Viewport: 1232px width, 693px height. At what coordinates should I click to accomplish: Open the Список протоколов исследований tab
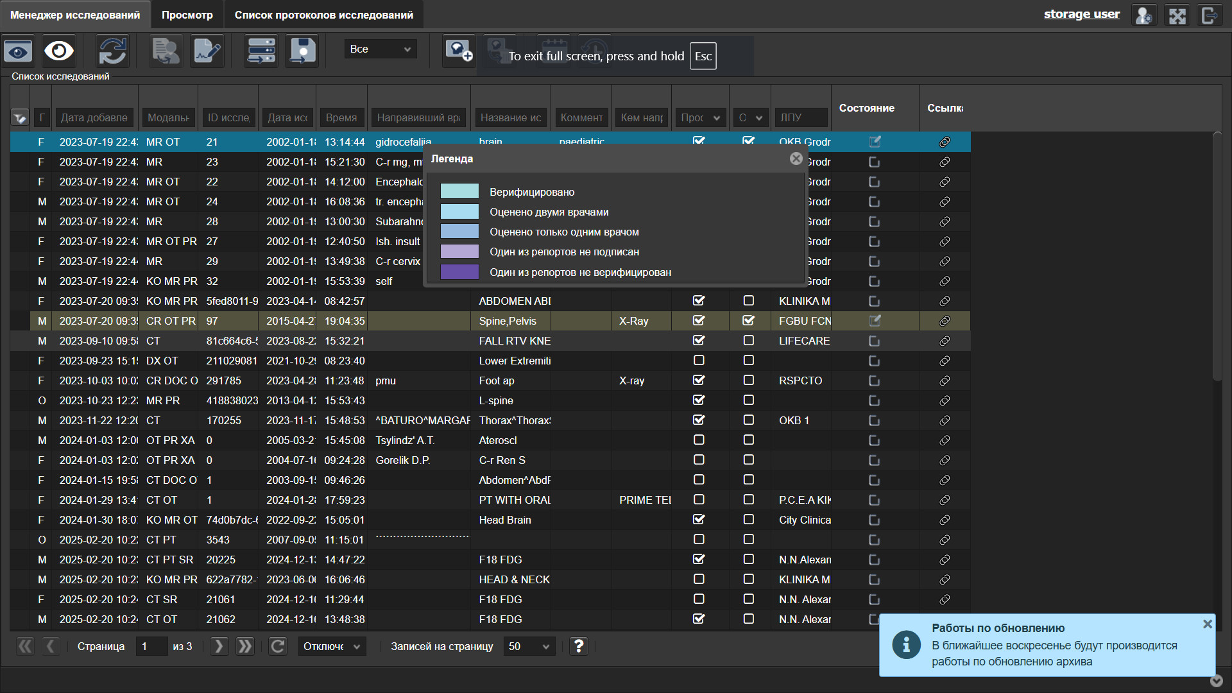pos(324,15)
